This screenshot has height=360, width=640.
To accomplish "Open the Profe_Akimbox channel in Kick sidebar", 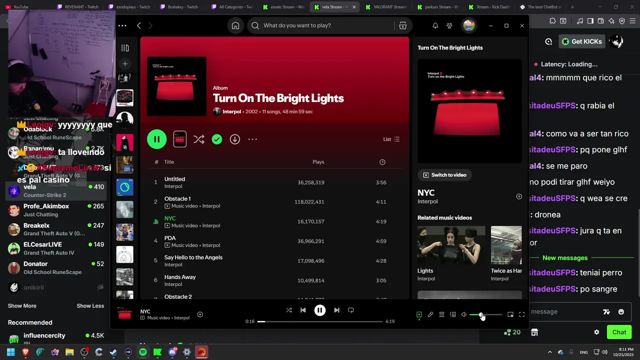I will [x=56, y=210].
